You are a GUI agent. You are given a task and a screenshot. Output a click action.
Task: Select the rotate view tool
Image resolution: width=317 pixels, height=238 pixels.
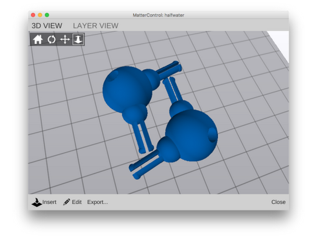click(51, 39)
